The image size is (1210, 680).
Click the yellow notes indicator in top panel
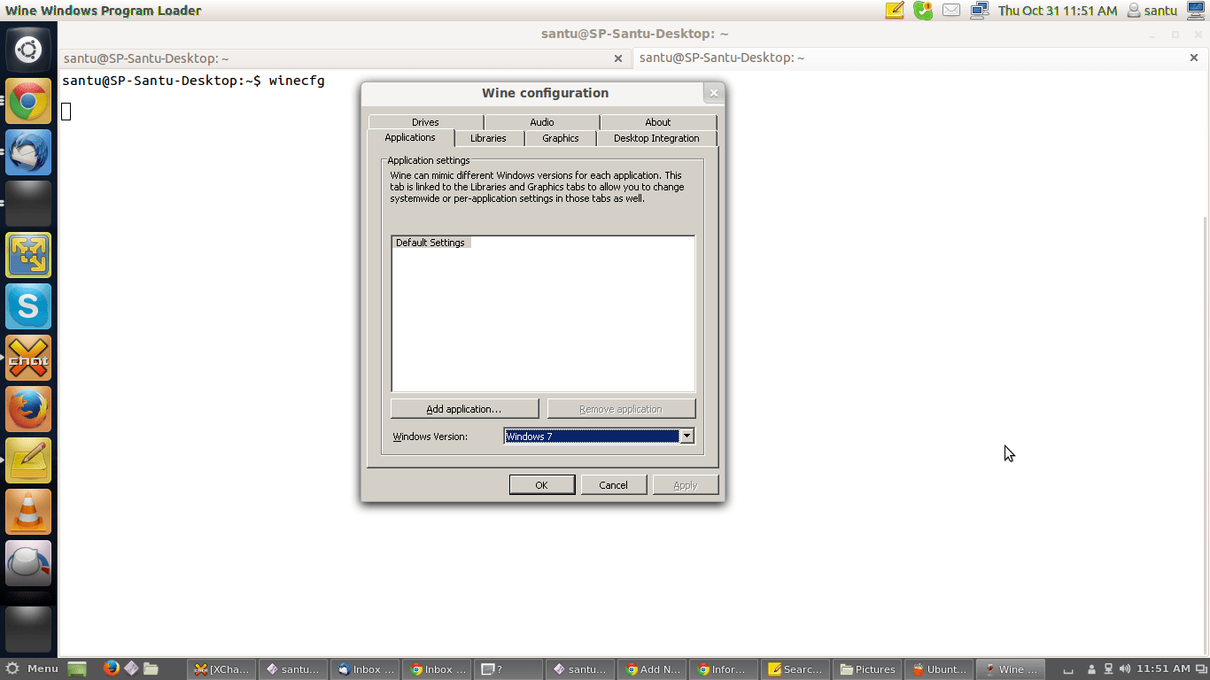[x=895, y=11]
